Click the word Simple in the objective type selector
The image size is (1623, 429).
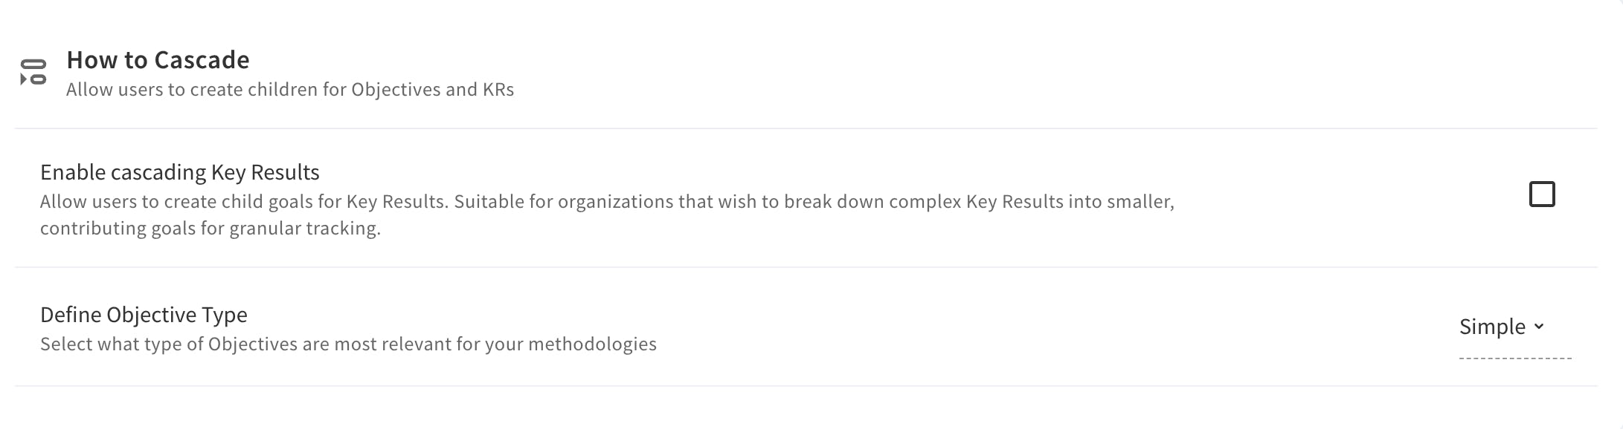[x=1491, y=327]
